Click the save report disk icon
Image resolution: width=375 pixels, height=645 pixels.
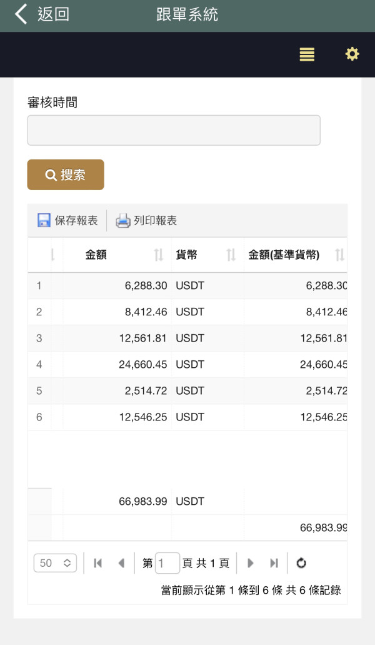point(44,220)
